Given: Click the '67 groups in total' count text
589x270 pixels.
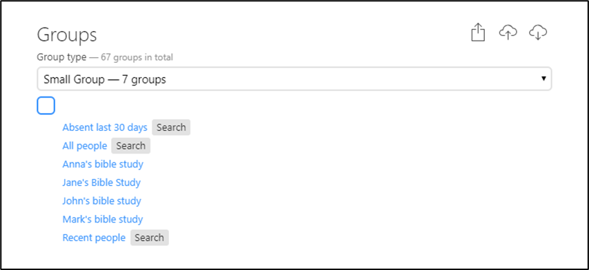Looking at the screenshot, I should [137, 57].
